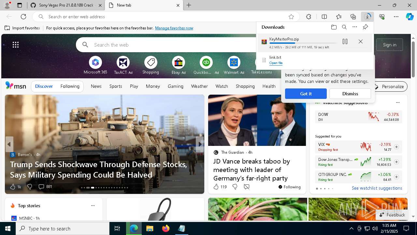Dislike the JD Vance article

click(x=235, y=187)
